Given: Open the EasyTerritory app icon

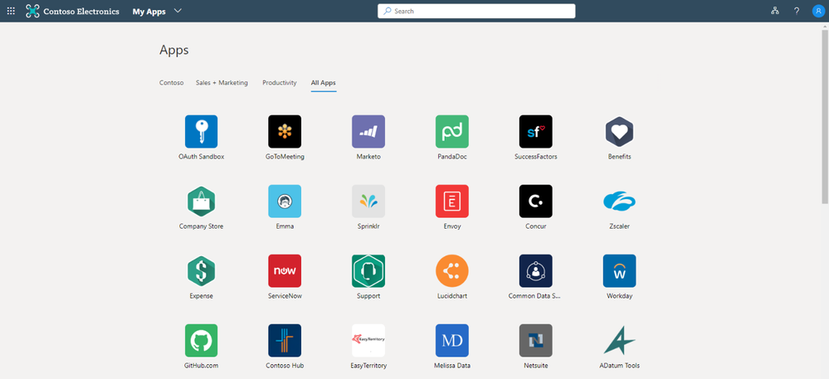Looking at the screenshot, I should pos(368,341).
